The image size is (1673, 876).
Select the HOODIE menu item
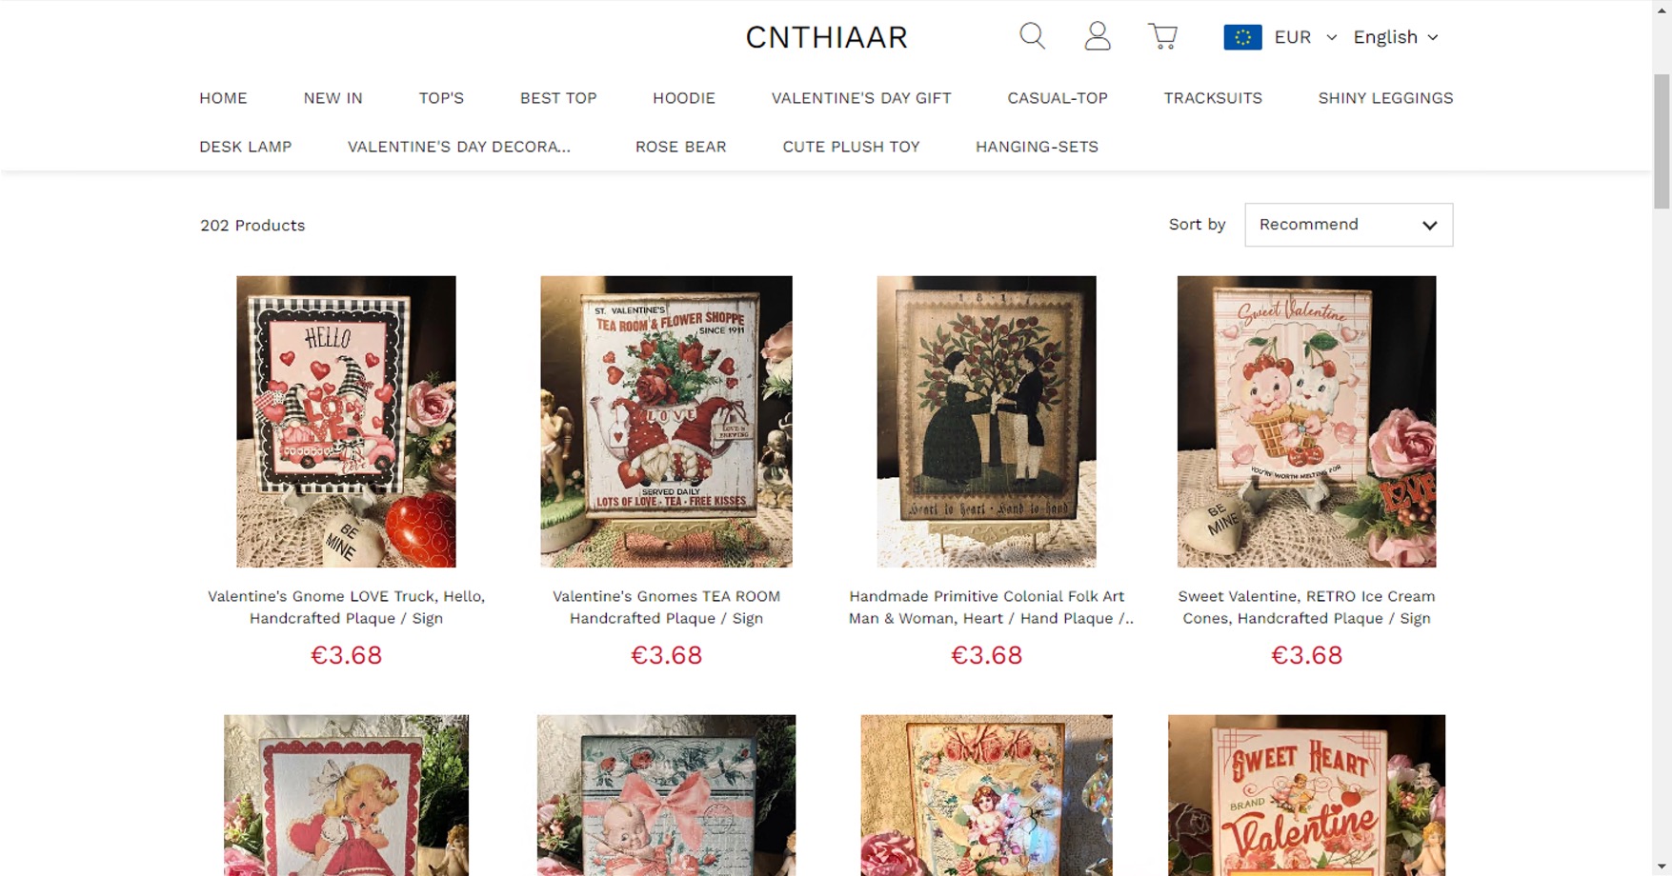(684, 98)
